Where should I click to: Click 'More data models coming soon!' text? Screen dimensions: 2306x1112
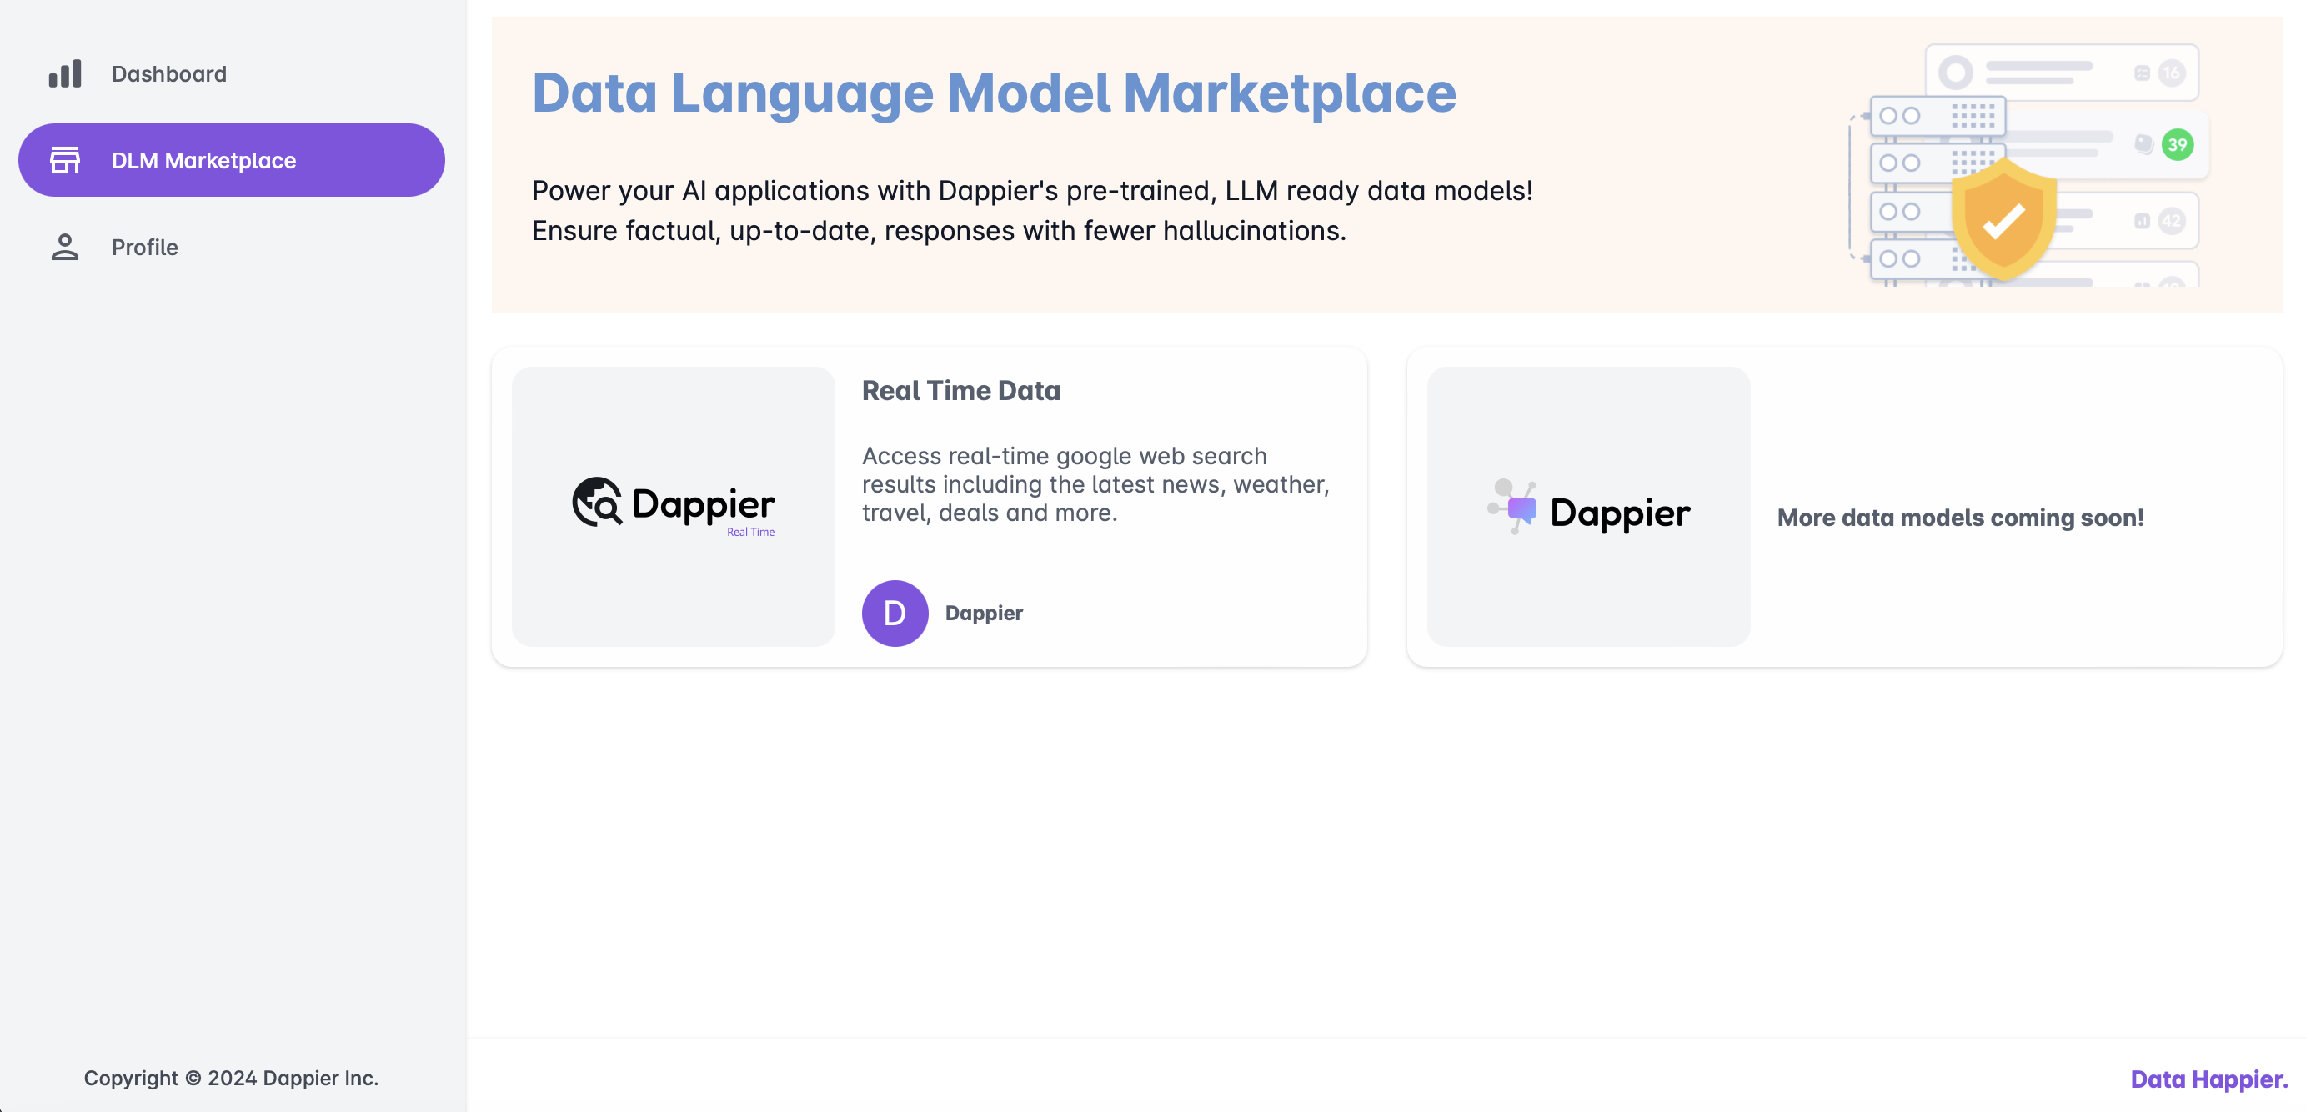[x=1959, y=518]
